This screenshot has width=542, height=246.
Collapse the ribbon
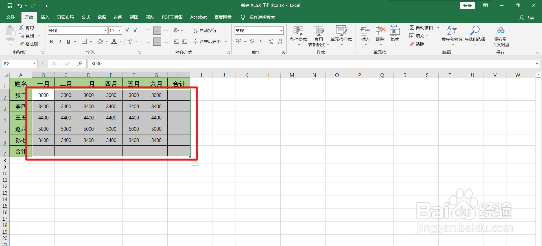click(537, 53)
